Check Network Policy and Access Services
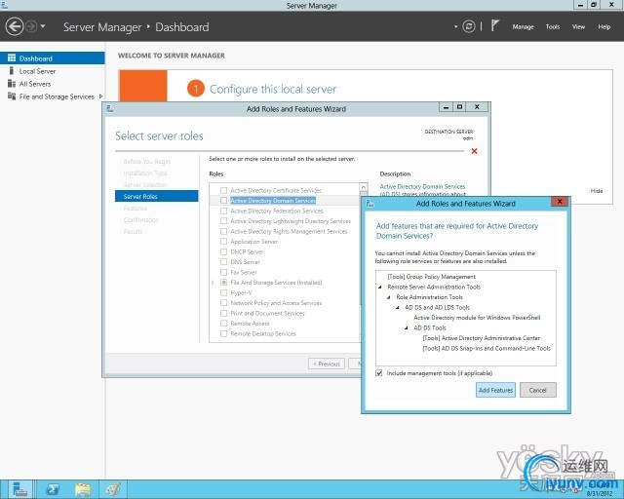624x499 pixels. click(x=223, y=303)
